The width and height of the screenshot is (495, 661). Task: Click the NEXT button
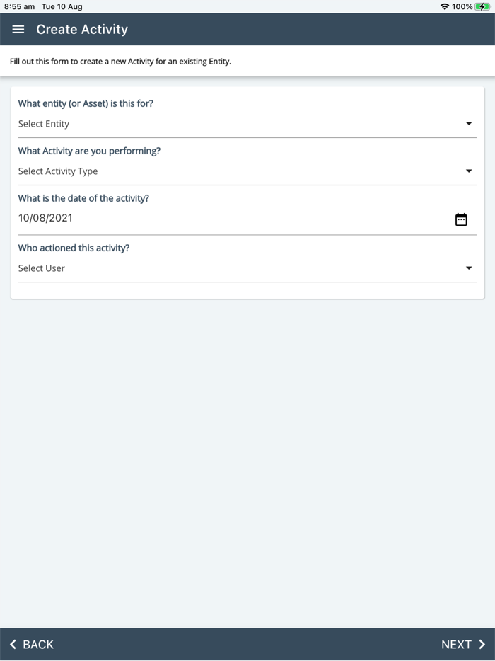[x=456, y=644]
